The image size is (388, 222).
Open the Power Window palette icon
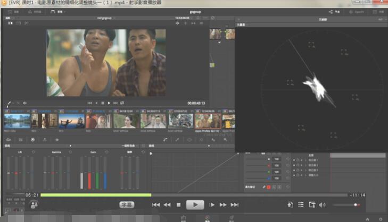pyautogui.click(x=189, y=140)
